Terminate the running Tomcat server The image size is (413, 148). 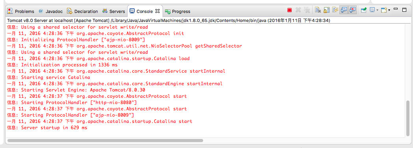tap(289, 10)
